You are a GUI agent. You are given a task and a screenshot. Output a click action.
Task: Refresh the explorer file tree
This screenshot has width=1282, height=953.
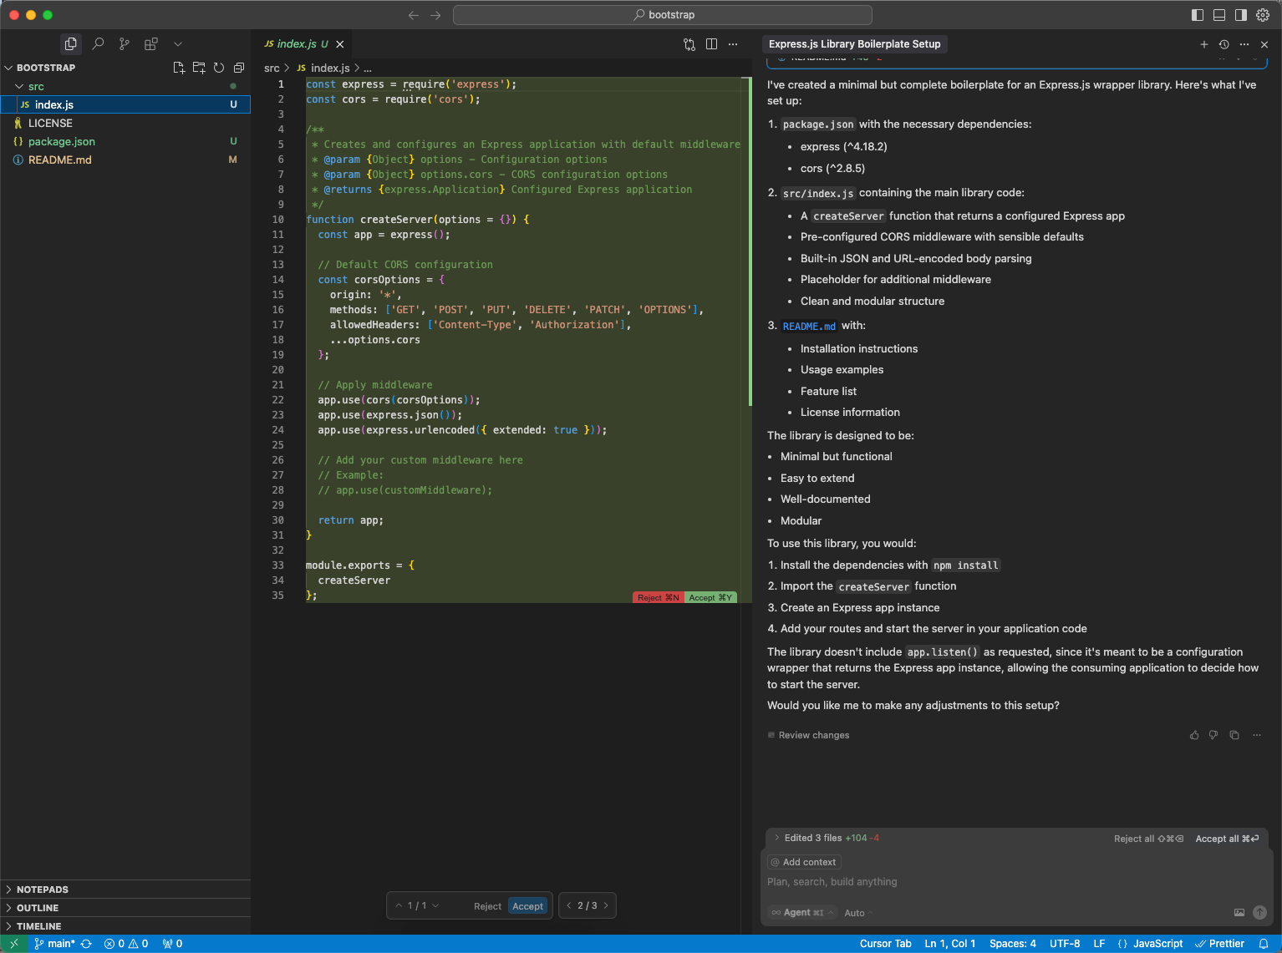(x=219, y=68)
